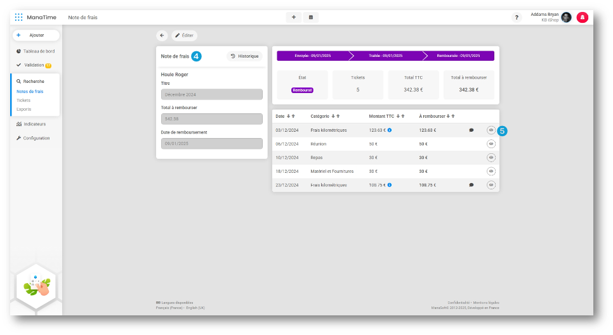View the Réunion ticket with eye icon

(x=491, y=144)
